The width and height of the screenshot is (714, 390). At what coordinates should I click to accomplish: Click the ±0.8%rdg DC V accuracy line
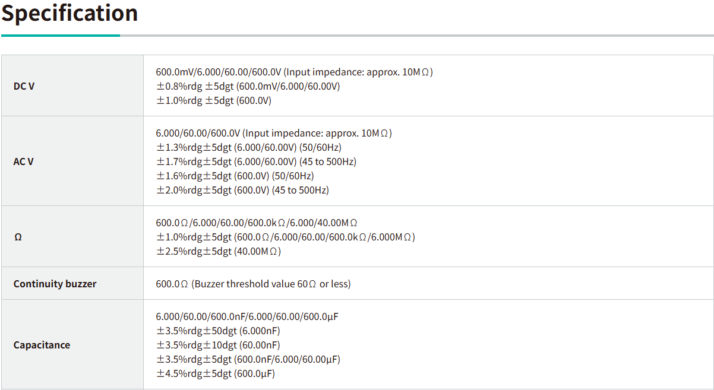[248, 86]
